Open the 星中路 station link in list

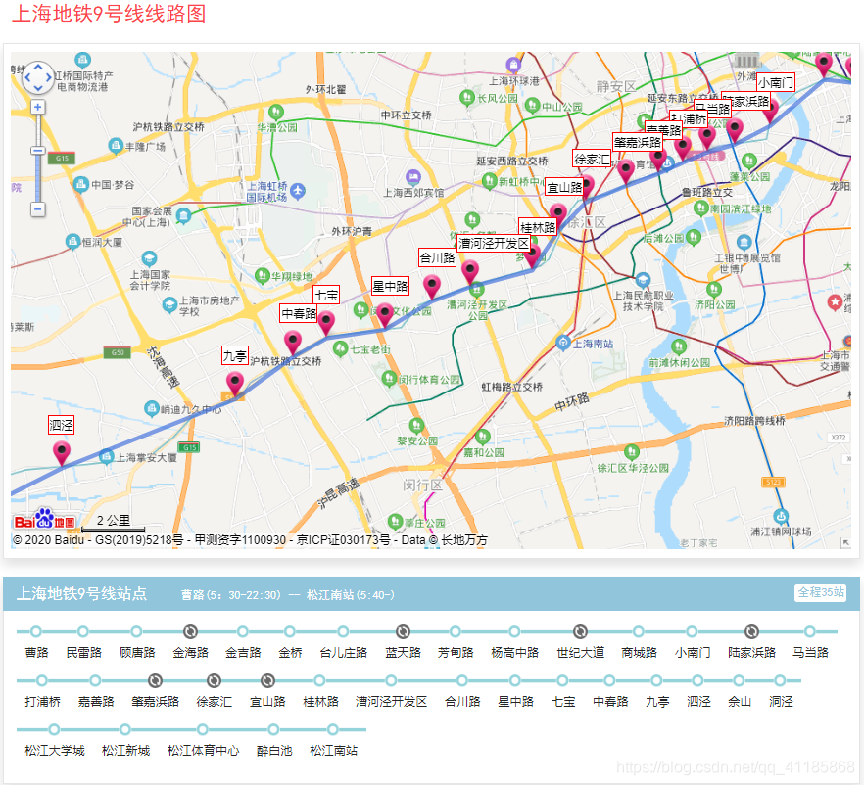click(515, 702)
